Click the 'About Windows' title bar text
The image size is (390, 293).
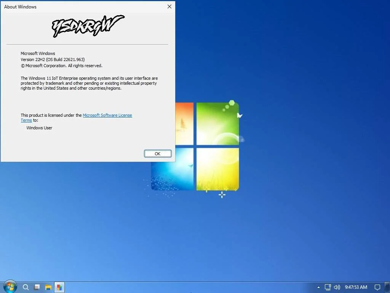coord(20,7)
